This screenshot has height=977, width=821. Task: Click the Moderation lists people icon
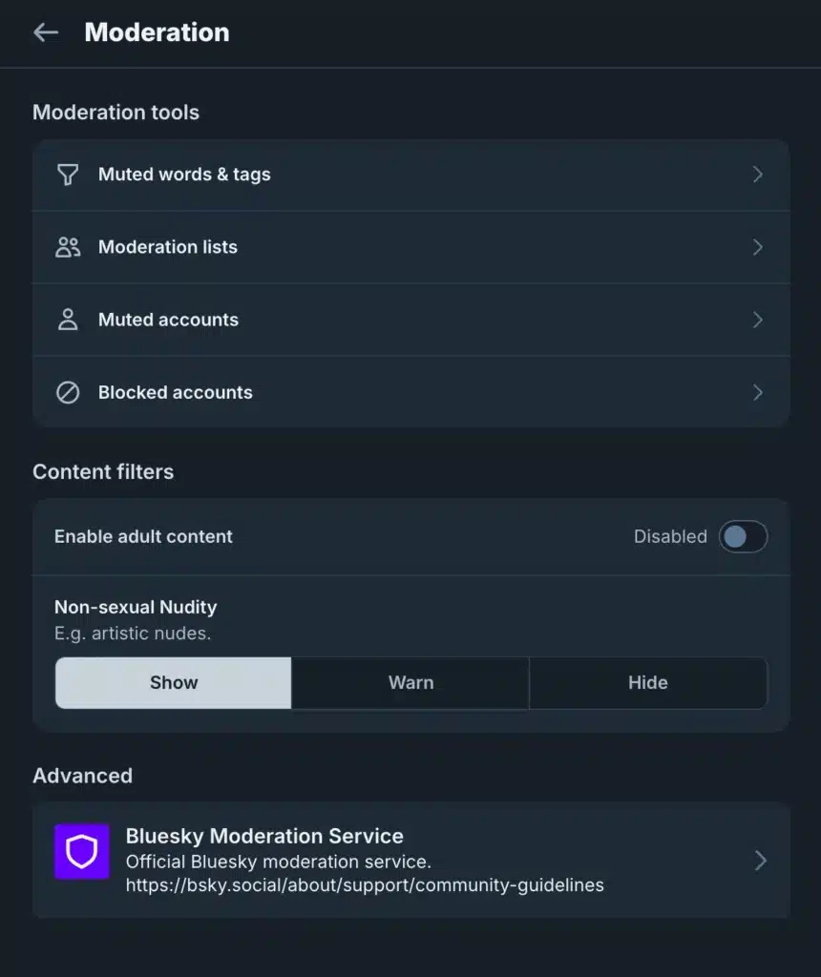click(x=68, y=247)
